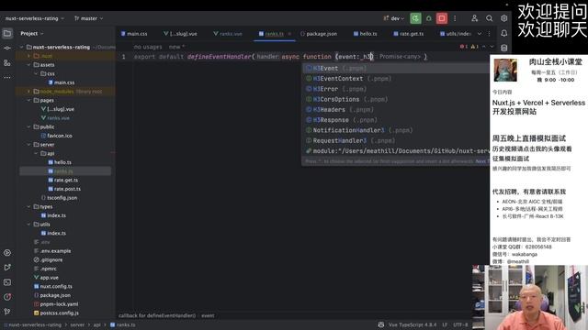Viewport: 588px width, 330px height.
Task: Open the Run tool window icon
Action: click(x=7, y=268)
